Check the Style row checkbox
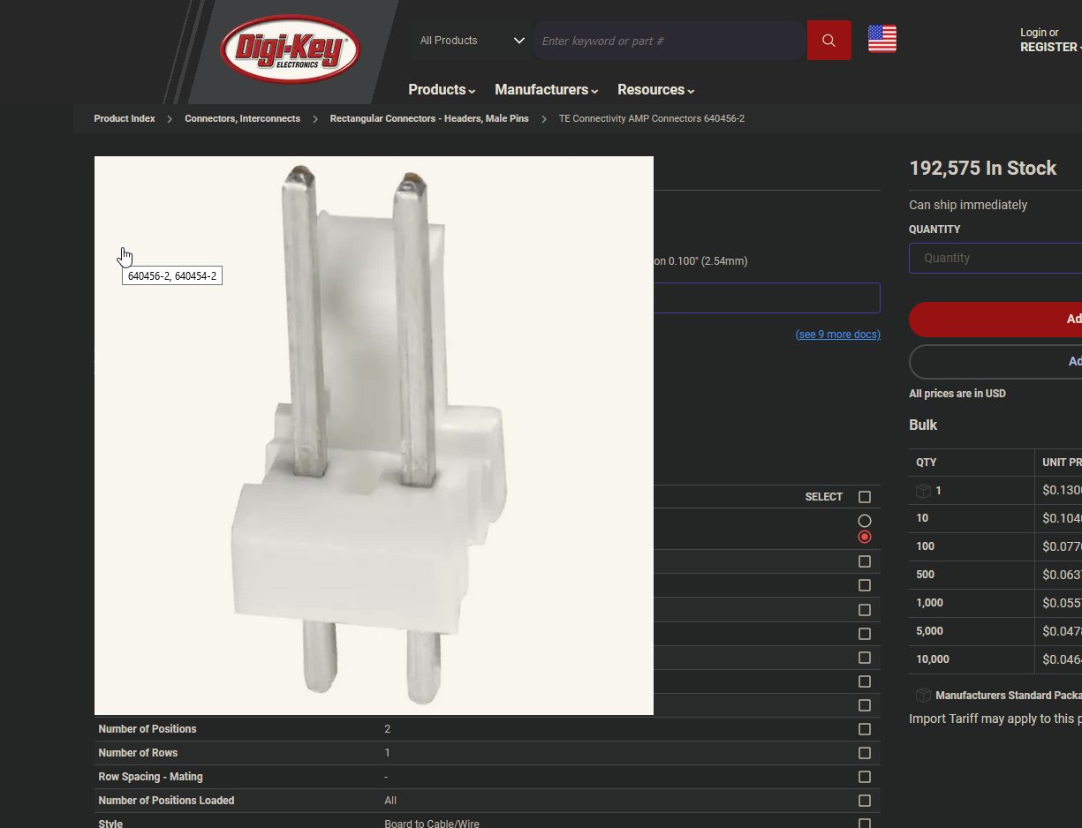Image resolution: width=1082 pixels, height=828 pixels. click(x=865, y=824)
